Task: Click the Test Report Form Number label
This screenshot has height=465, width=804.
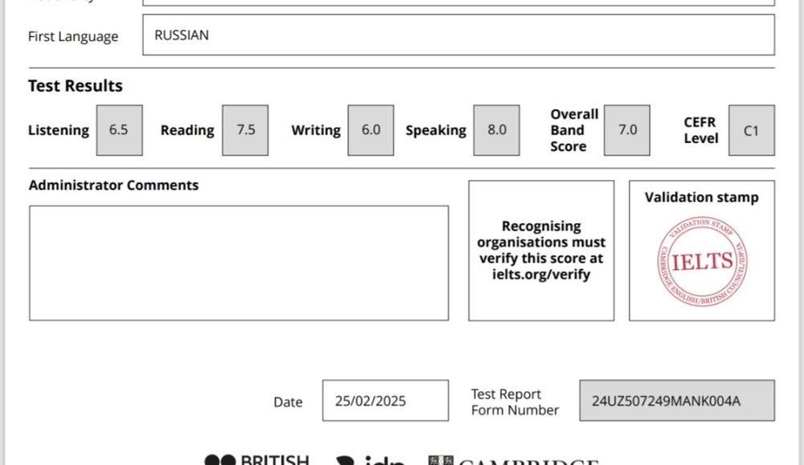Action: pos(515,402)
